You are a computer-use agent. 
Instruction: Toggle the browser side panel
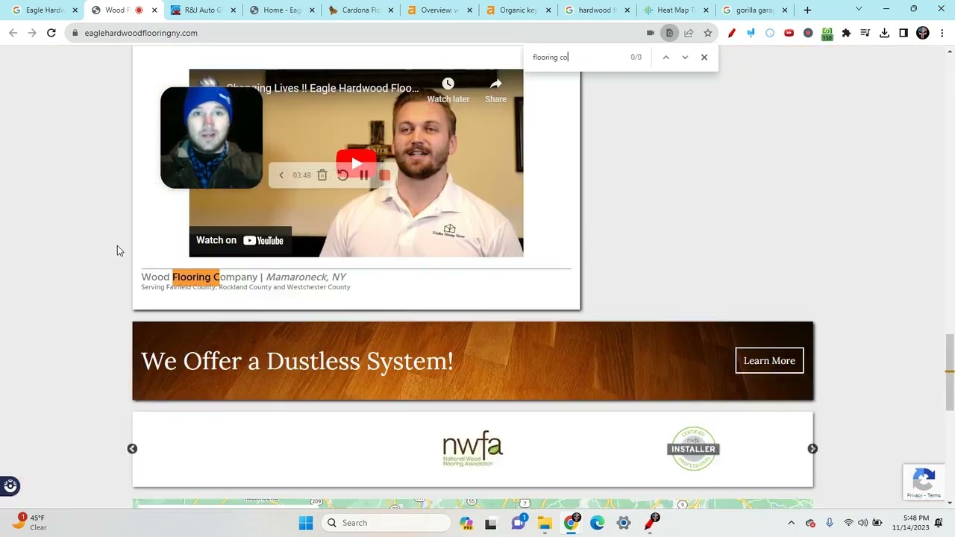(903, 33)
